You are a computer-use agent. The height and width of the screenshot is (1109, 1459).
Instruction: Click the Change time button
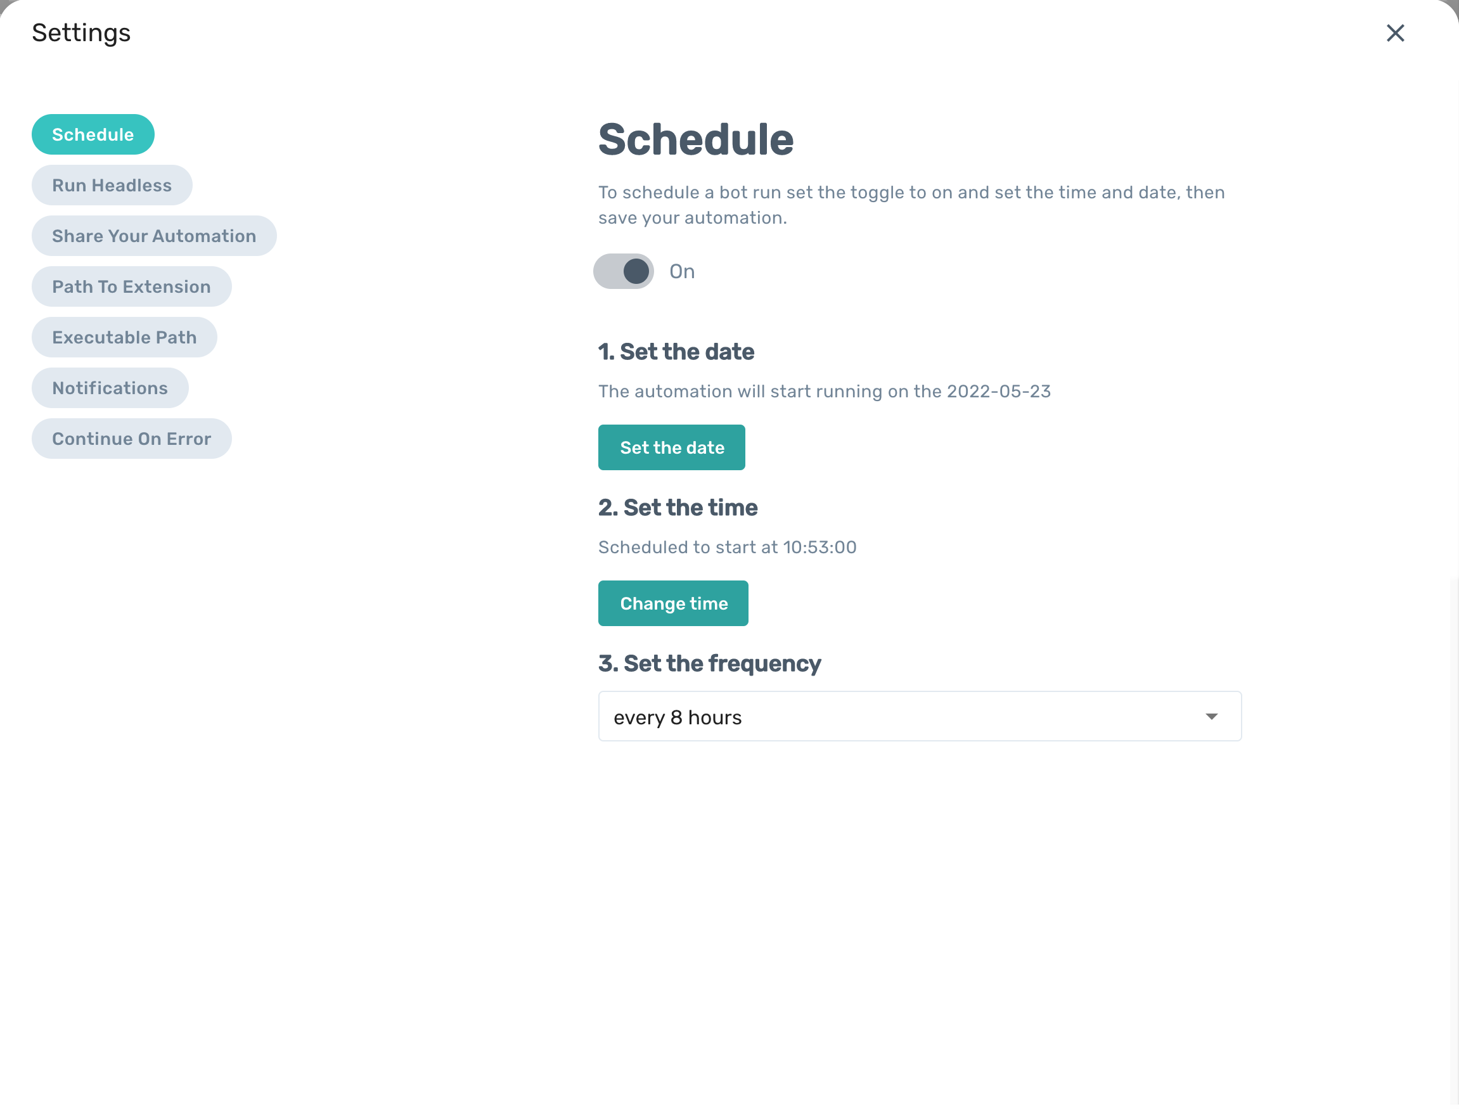point(672,603)
